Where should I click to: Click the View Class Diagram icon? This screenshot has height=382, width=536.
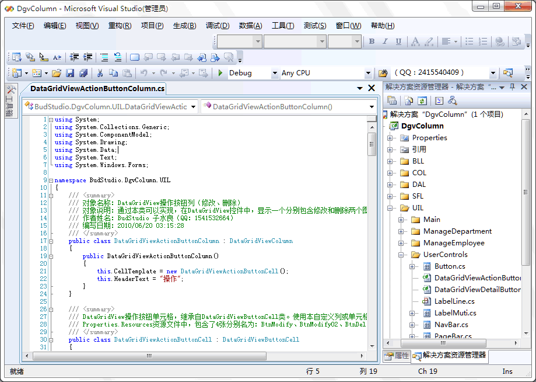(x=453, y=100)
